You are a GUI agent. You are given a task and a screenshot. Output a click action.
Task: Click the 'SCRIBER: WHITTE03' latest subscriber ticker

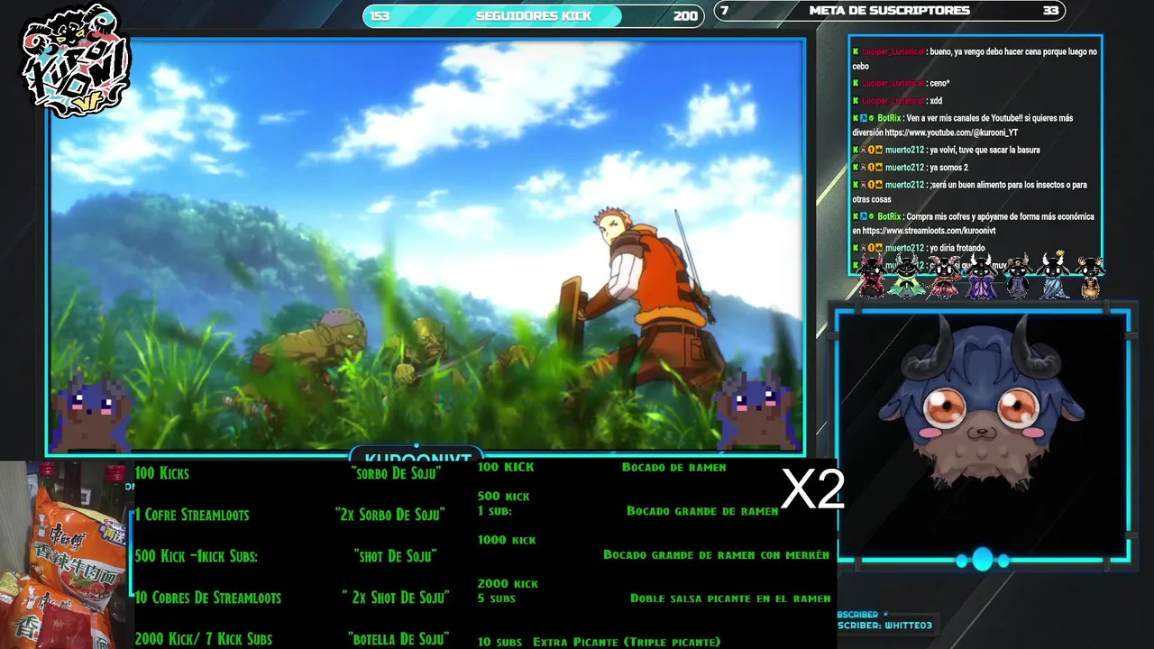coord(884,625)
